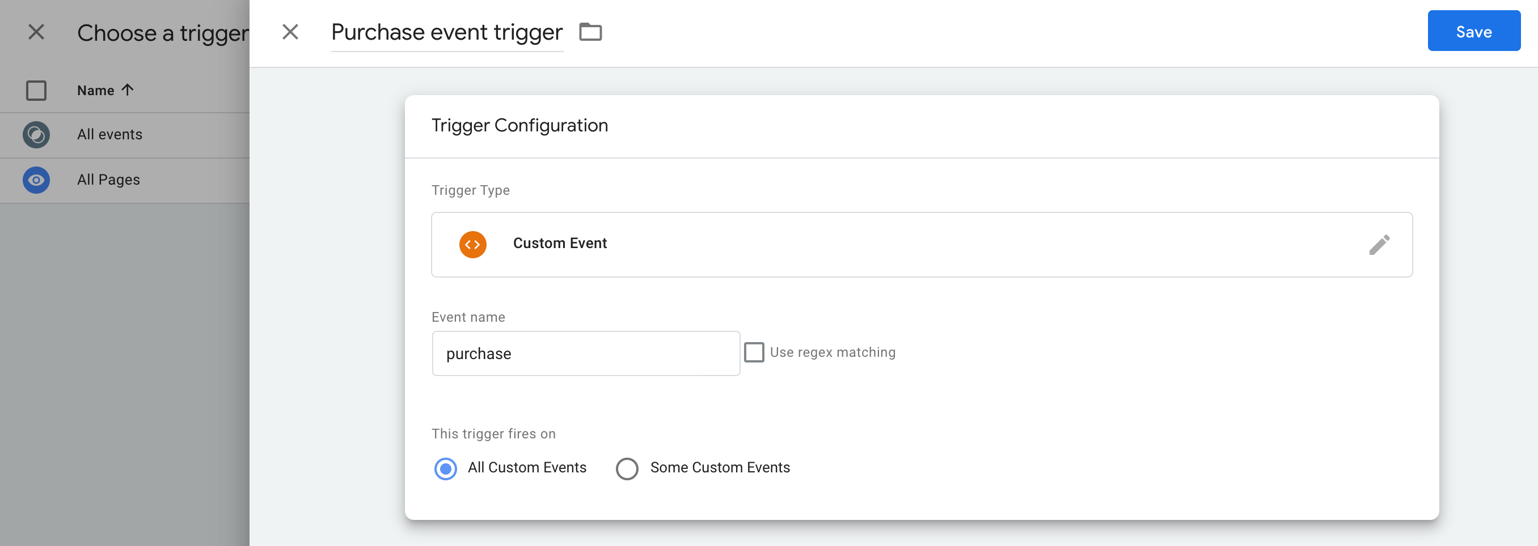Close the Purchase event trigger editor
The height and width of the screenshot is (546, 1538).
pyautogui.click(x=291, y=32)
